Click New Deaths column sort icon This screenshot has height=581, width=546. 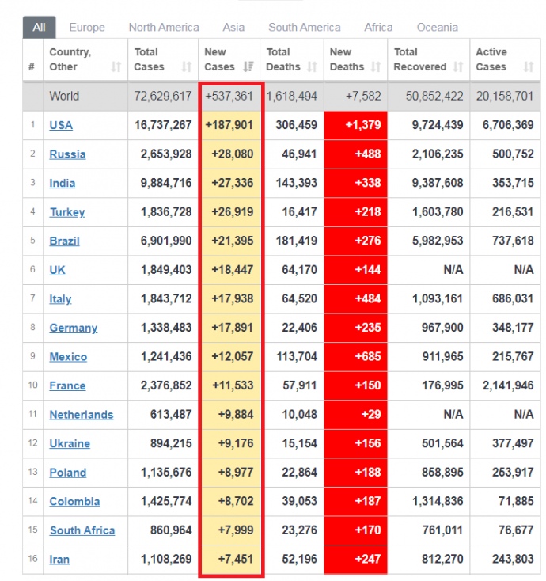click(x=376, y=67)
